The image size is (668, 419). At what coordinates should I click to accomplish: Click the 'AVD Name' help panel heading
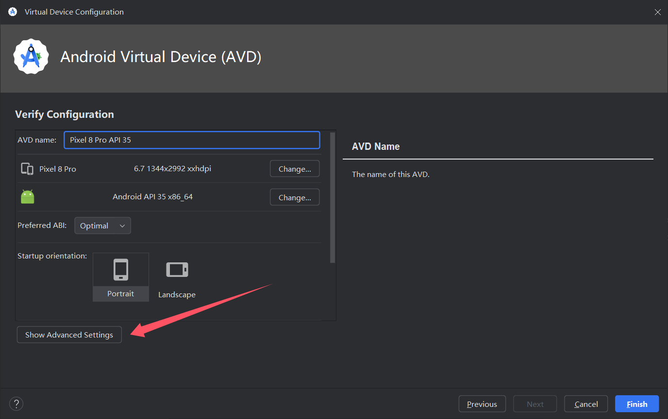click(376, 146)
